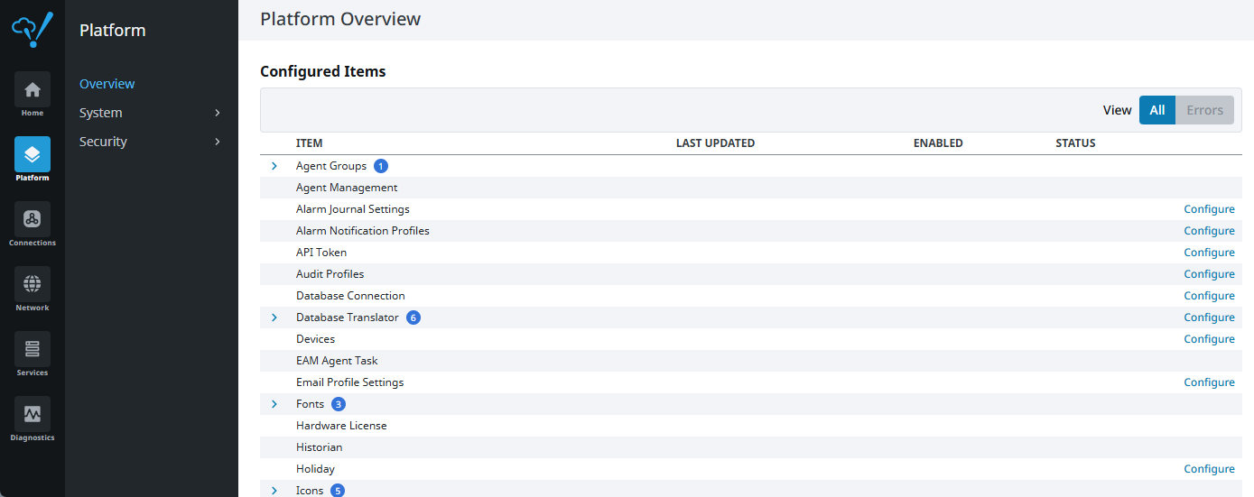Viewport: 1254px width, 497px height.
Task: Open the Services server icon
Action: click(33, 349)
